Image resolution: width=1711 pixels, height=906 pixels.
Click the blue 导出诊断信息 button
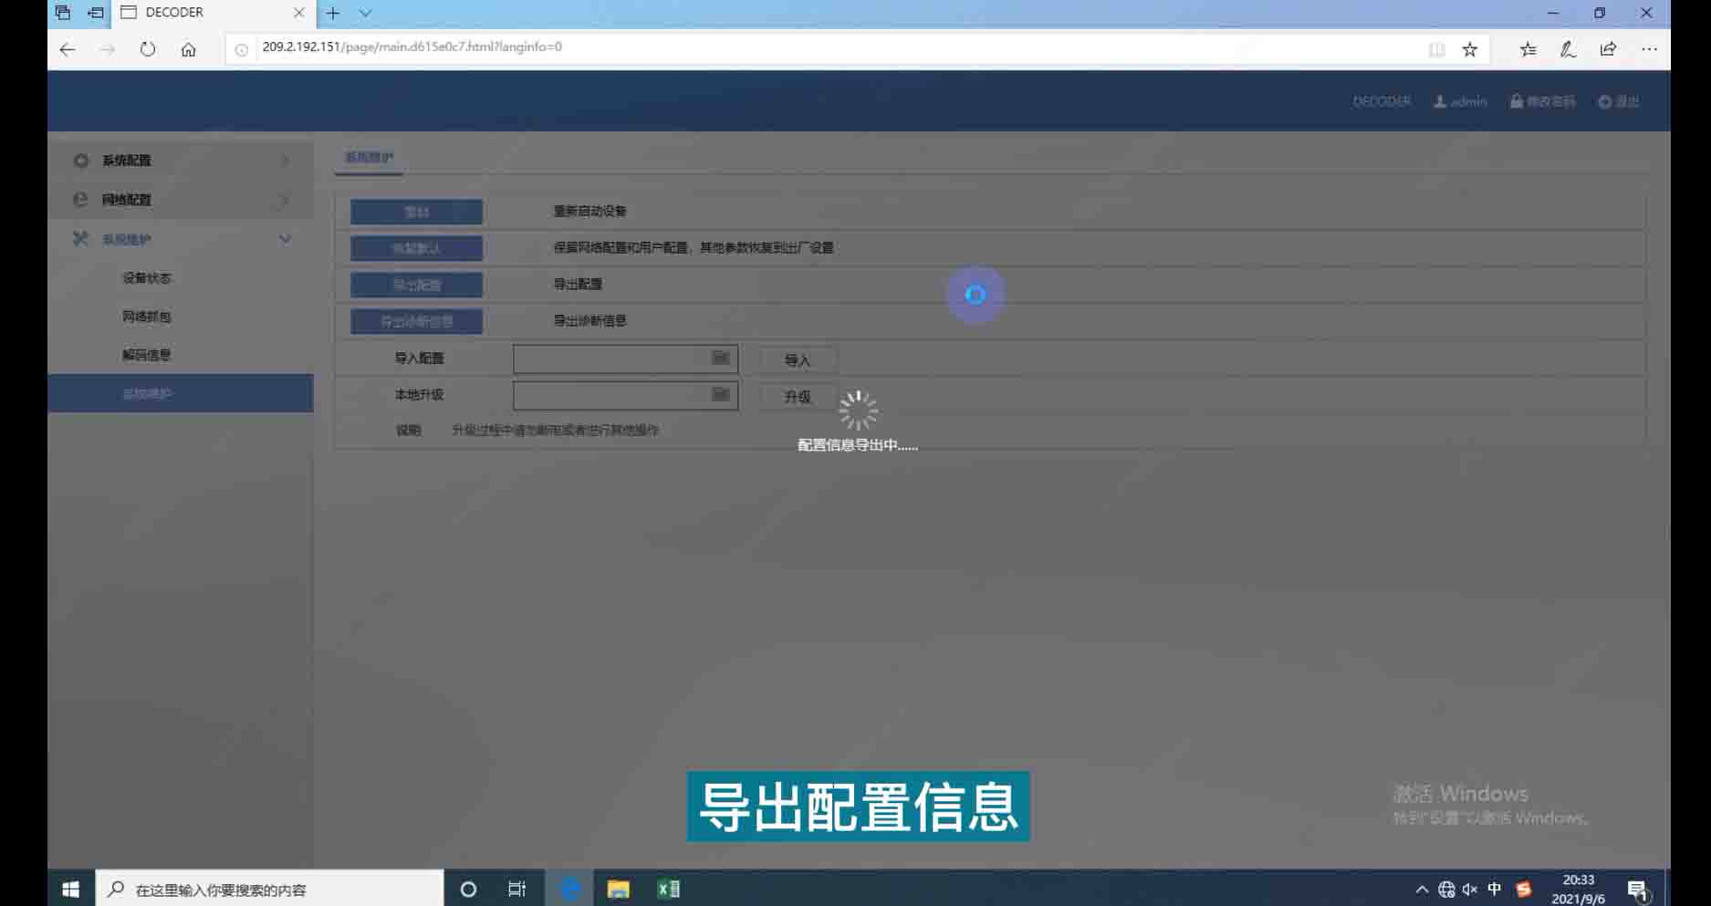click(x=416, y=321)
